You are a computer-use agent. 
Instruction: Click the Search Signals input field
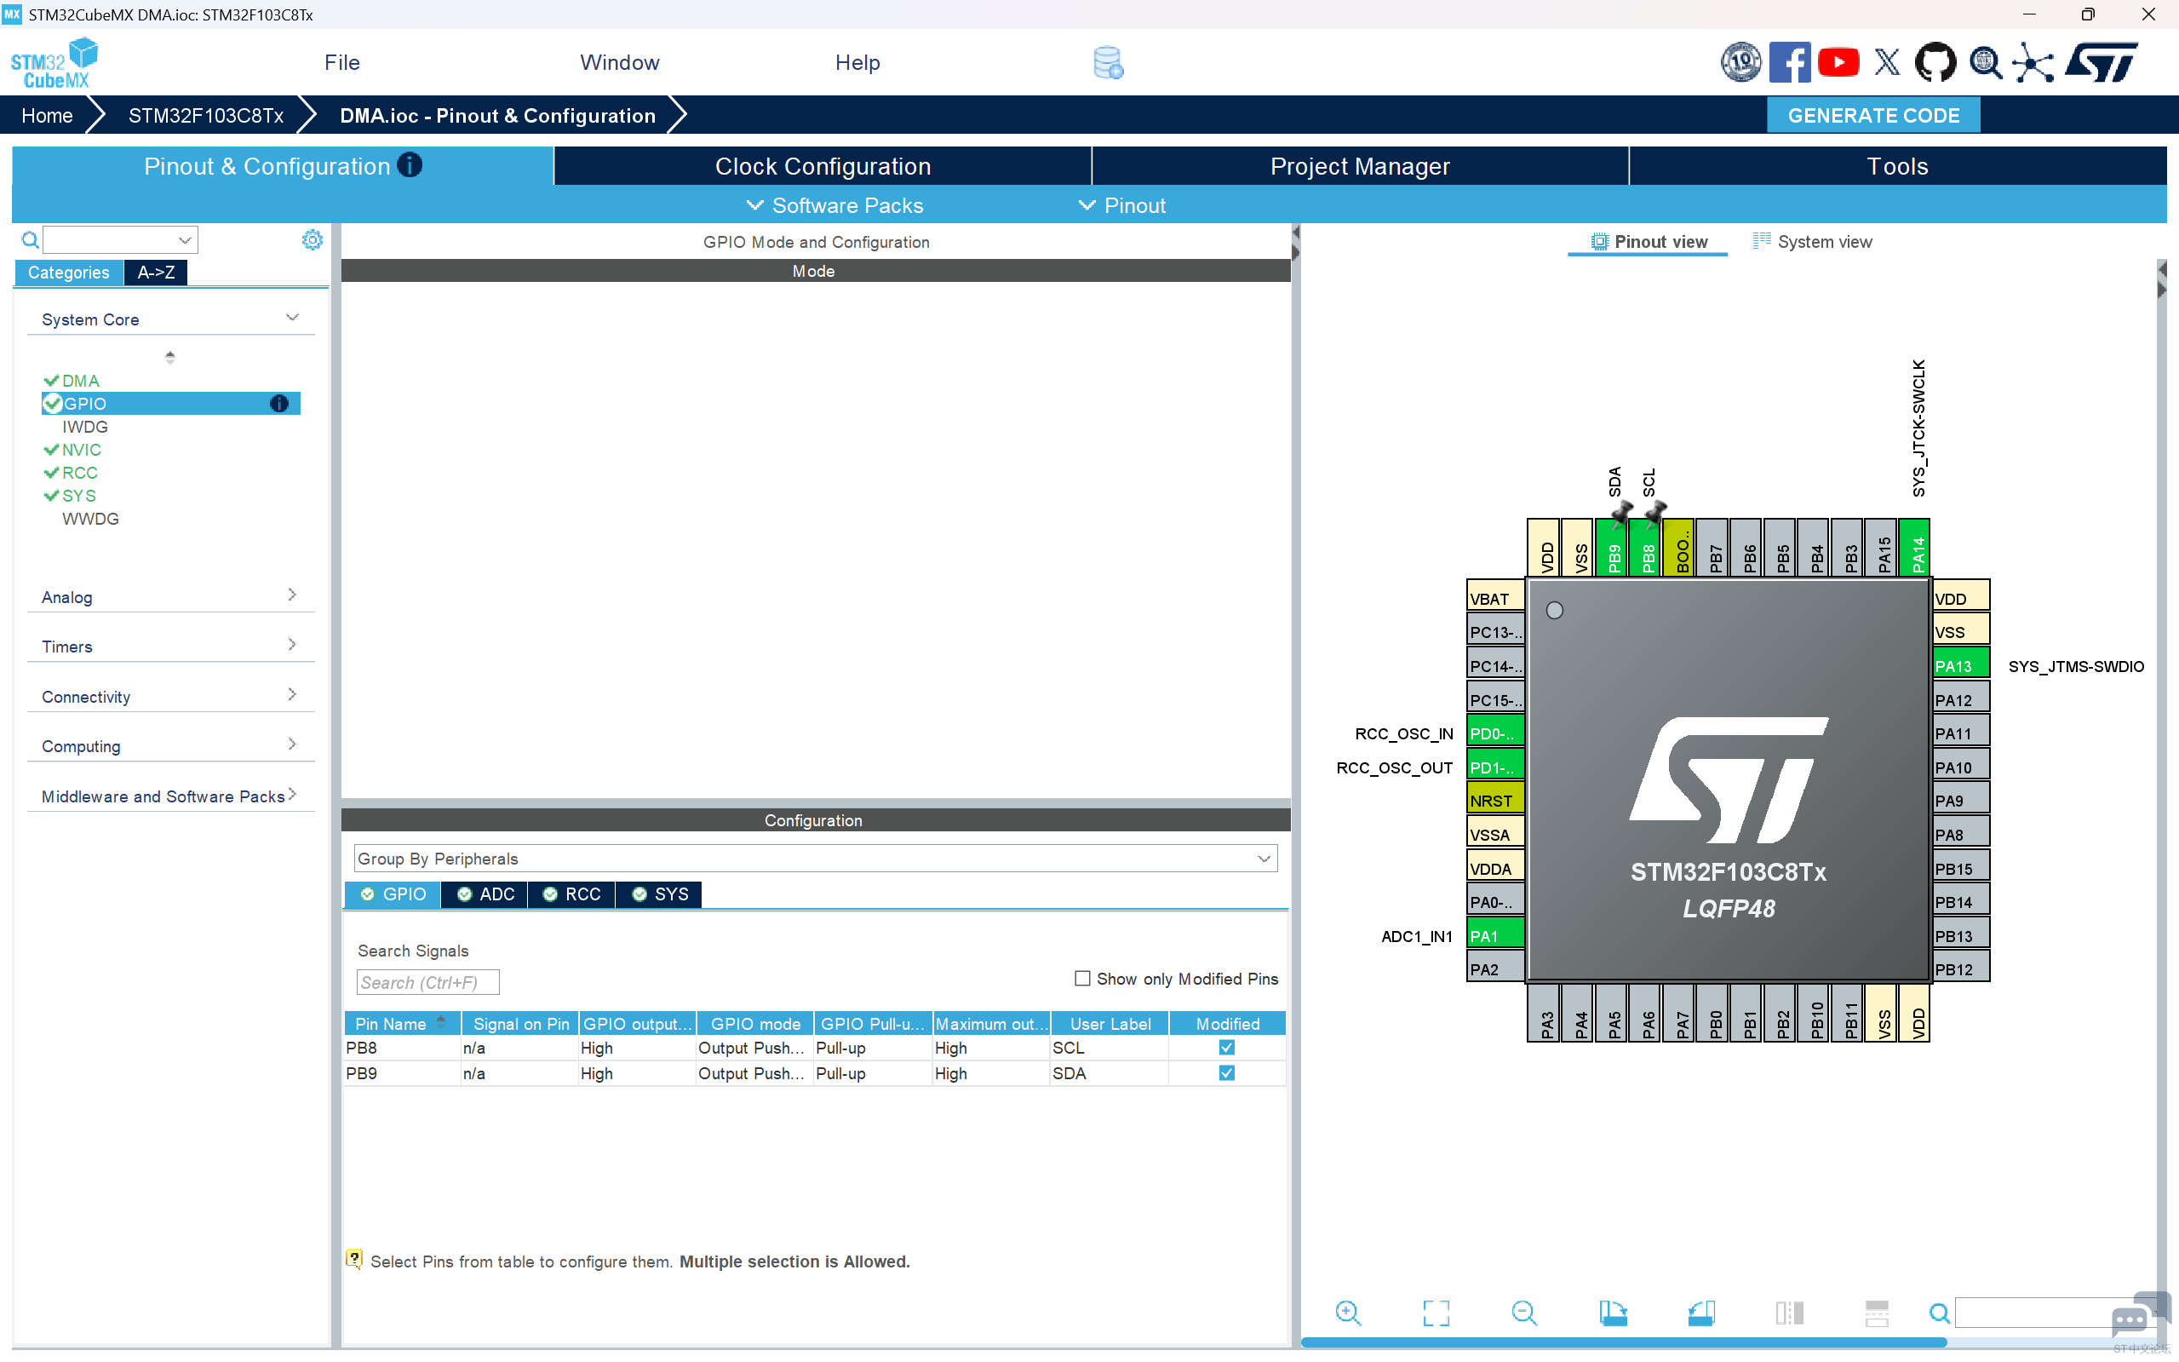click(x=427, y=982)
